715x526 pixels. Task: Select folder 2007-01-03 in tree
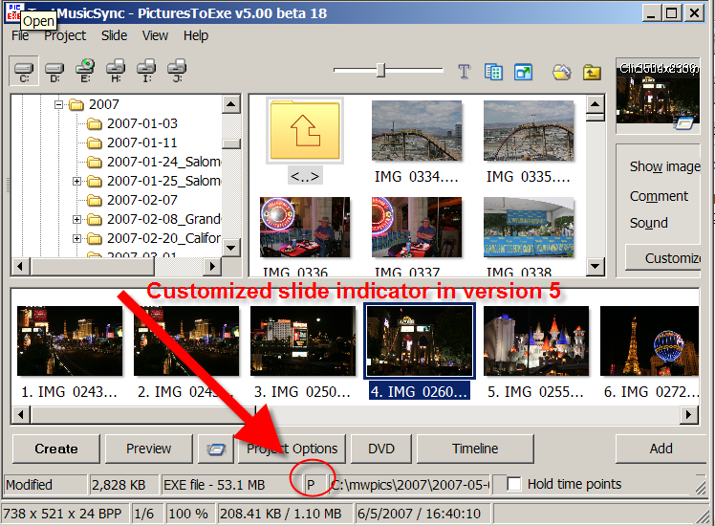coord(141,123)
